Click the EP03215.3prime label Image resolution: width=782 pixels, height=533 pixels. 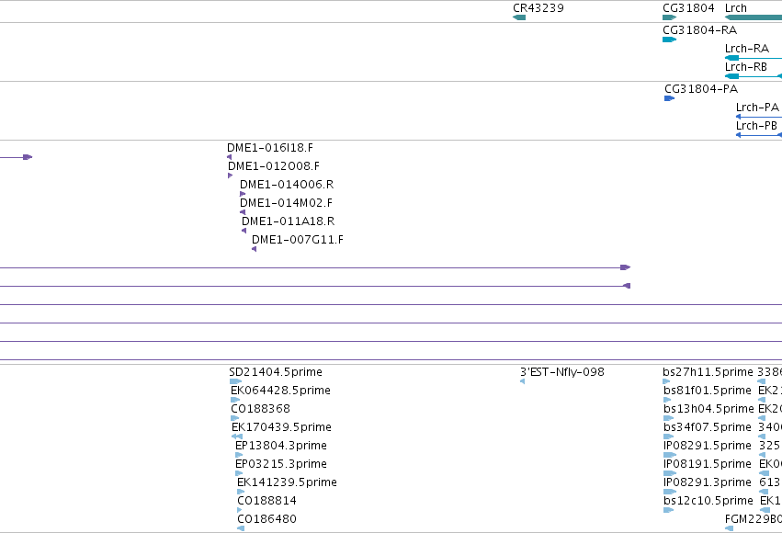(x=281, y=464)
